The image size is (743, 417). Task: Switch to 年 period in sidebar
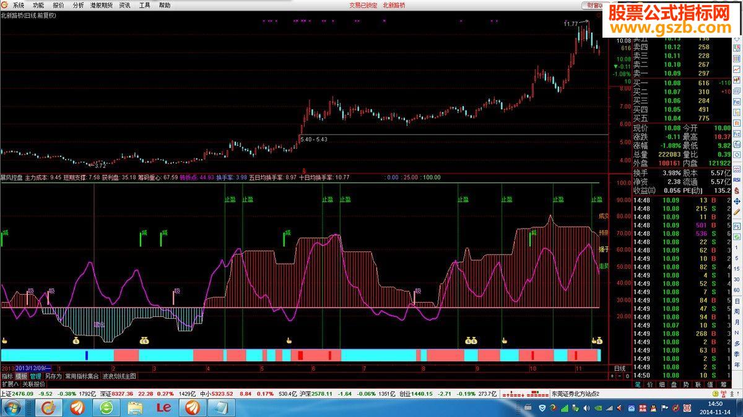(x=737, y=364)
